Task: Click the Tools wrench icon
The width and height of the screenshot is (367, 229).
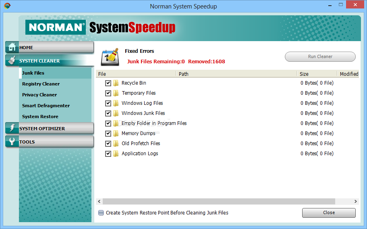Action: 12,142
